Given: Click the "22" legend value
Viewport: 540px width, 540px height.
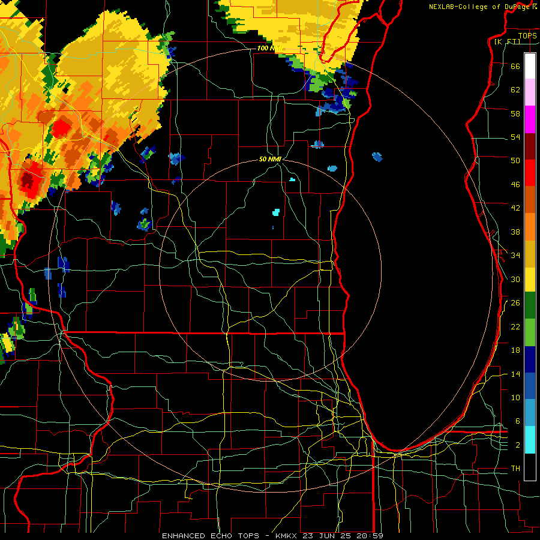Looking at the screenshot, I should pos(515,326).
